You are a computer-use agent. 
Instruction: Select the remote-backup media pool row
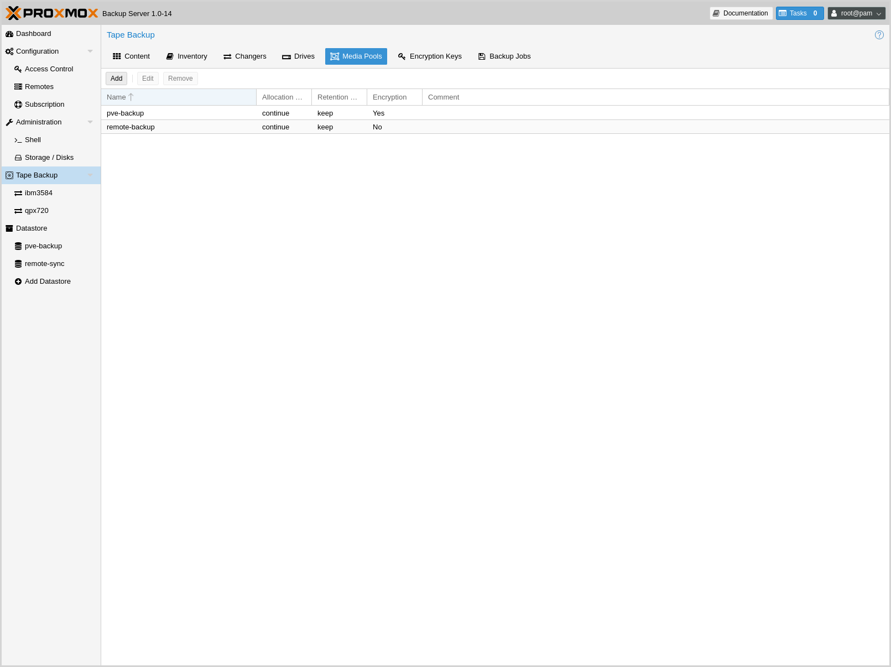click(131, 127)
